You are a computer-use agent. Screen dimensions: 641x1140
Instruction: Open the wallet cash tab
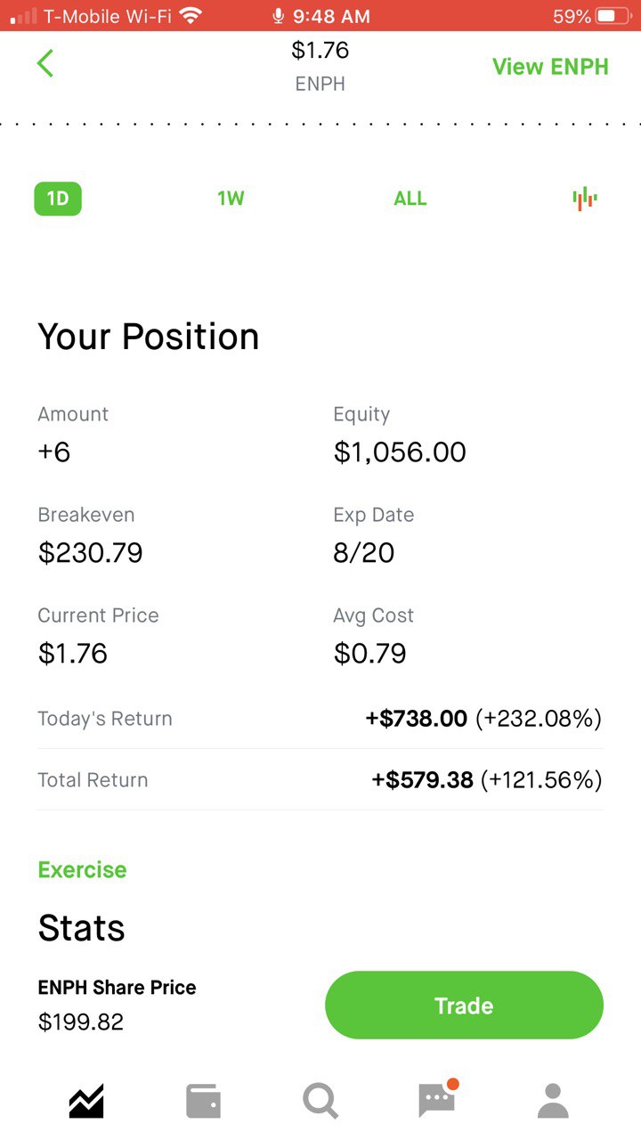click(x=203, y=1101)
